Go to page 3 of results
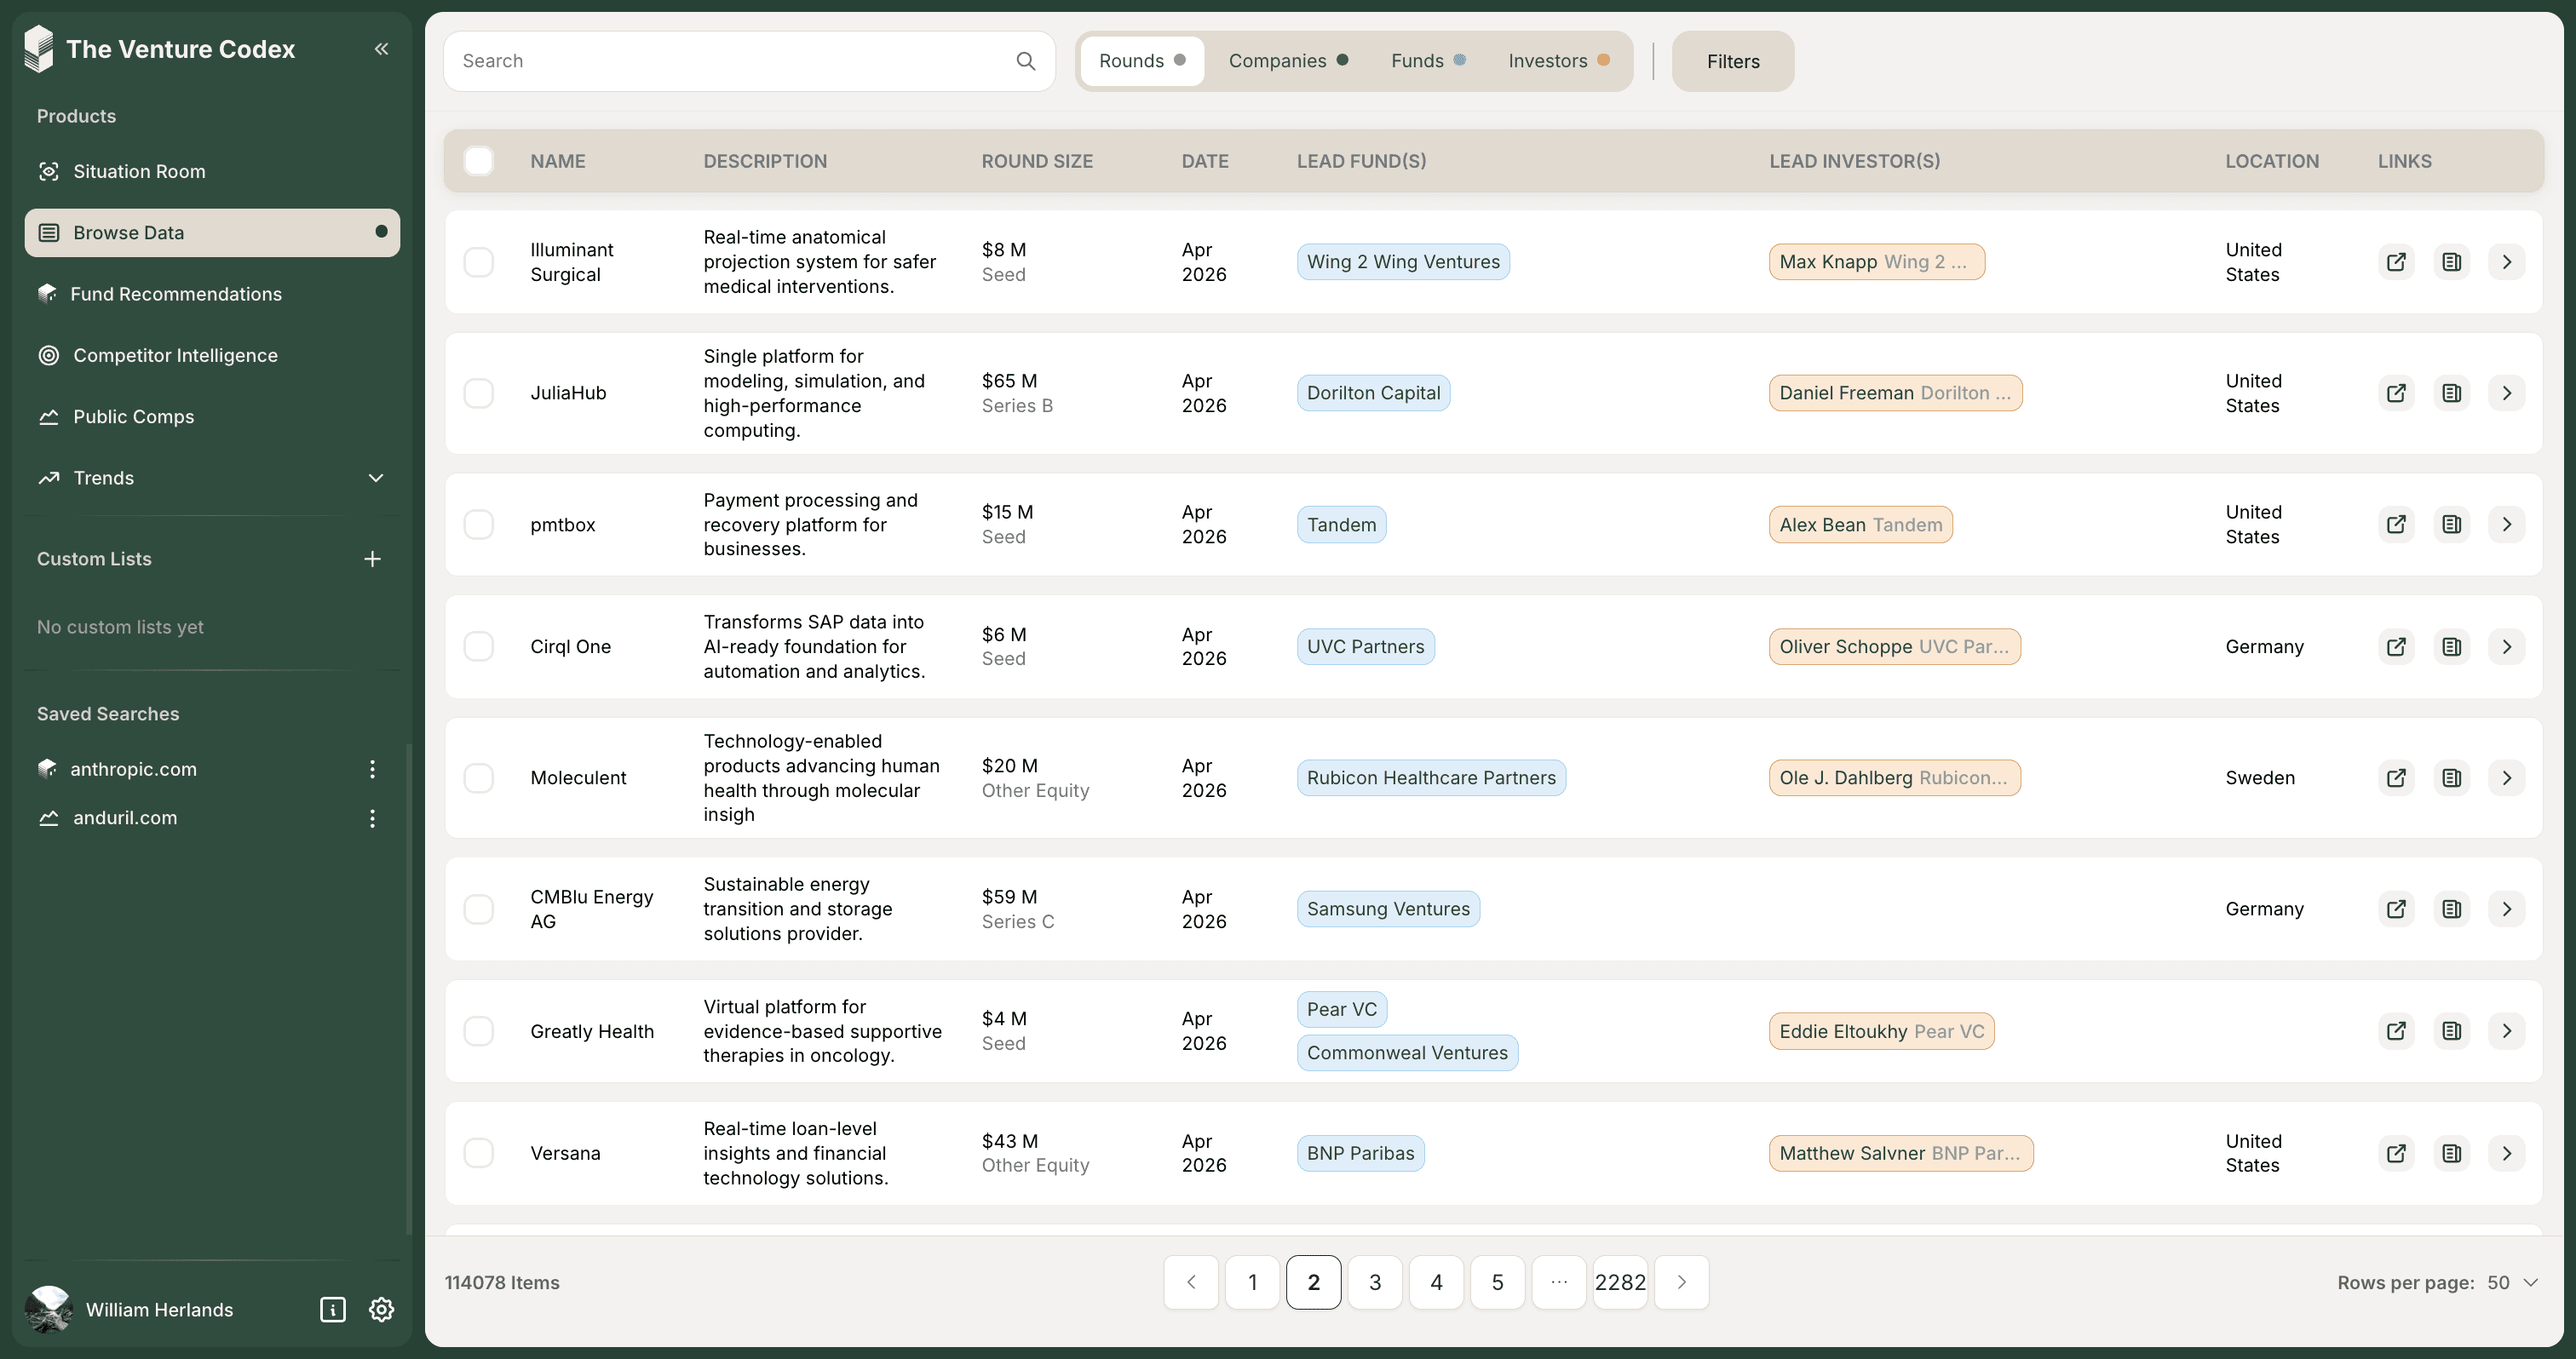The width and height of the screenshot is (2576, 1359). pyautogui.click(x=1374, y=1282)
